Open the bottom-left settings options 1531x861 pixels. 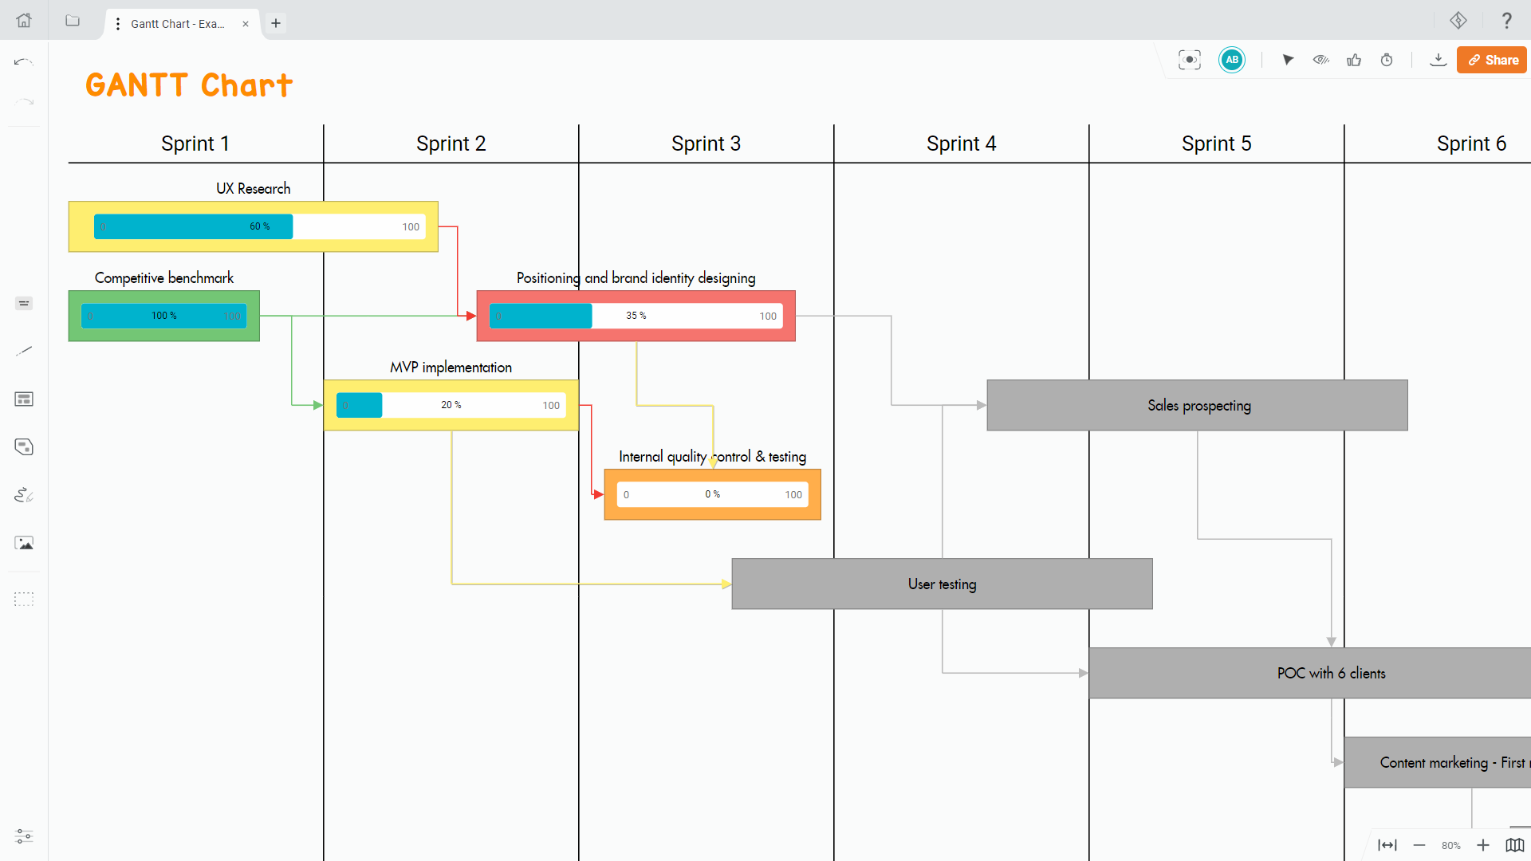(x=24, y=837)
